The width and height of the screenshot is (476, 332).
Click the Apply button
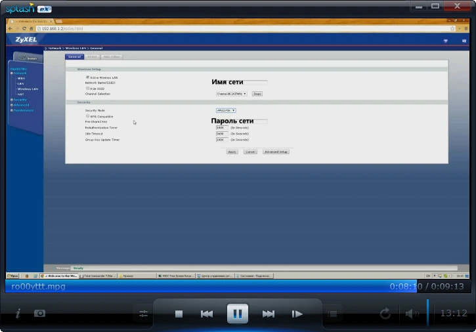[x=232, y=152]
